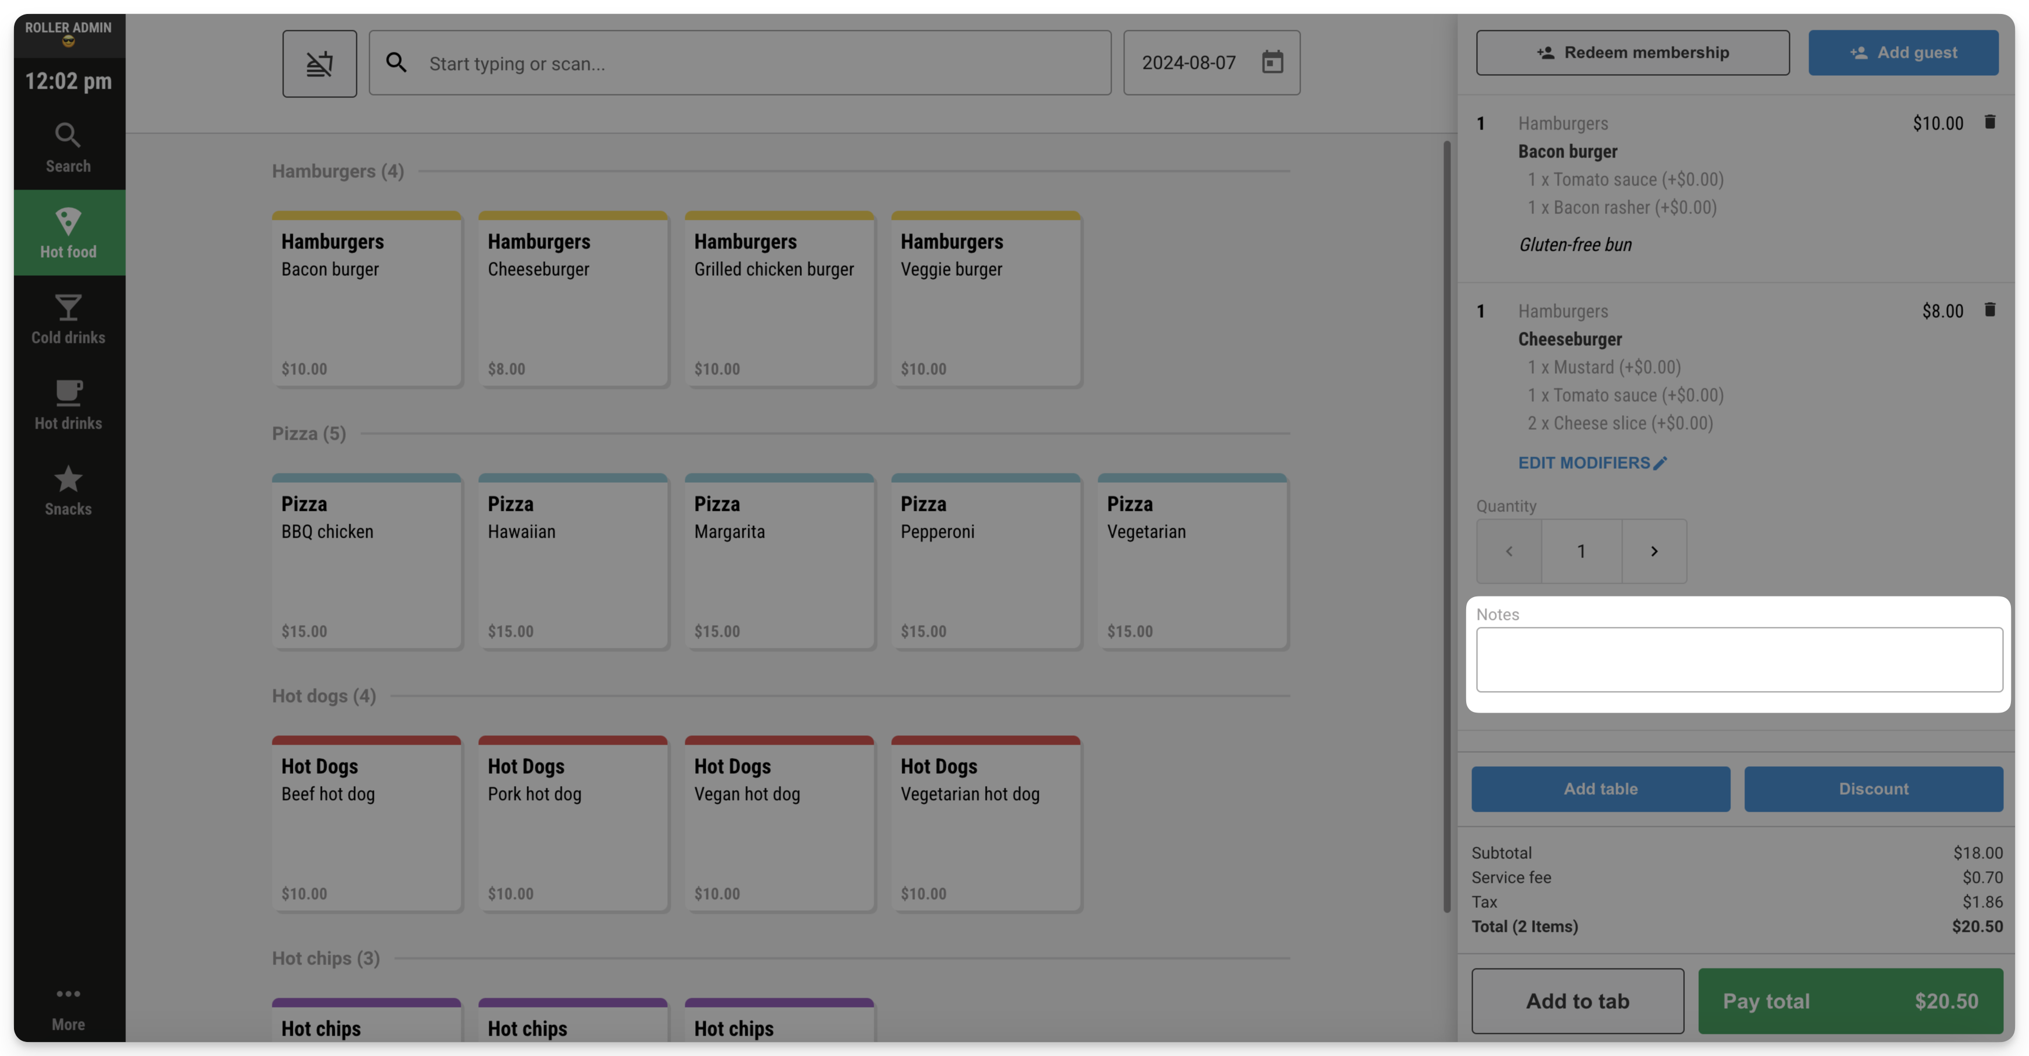Open the More options menu

(68, 1007)
